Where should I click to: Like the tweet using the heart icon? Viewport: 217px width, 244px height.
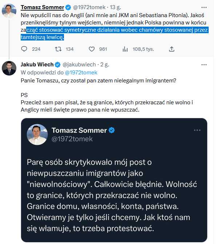[x=92, y=49]
